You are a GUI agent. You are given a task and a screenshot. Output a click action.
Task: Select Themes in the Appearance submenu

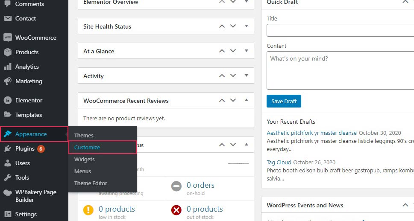(x=84, y=135)
